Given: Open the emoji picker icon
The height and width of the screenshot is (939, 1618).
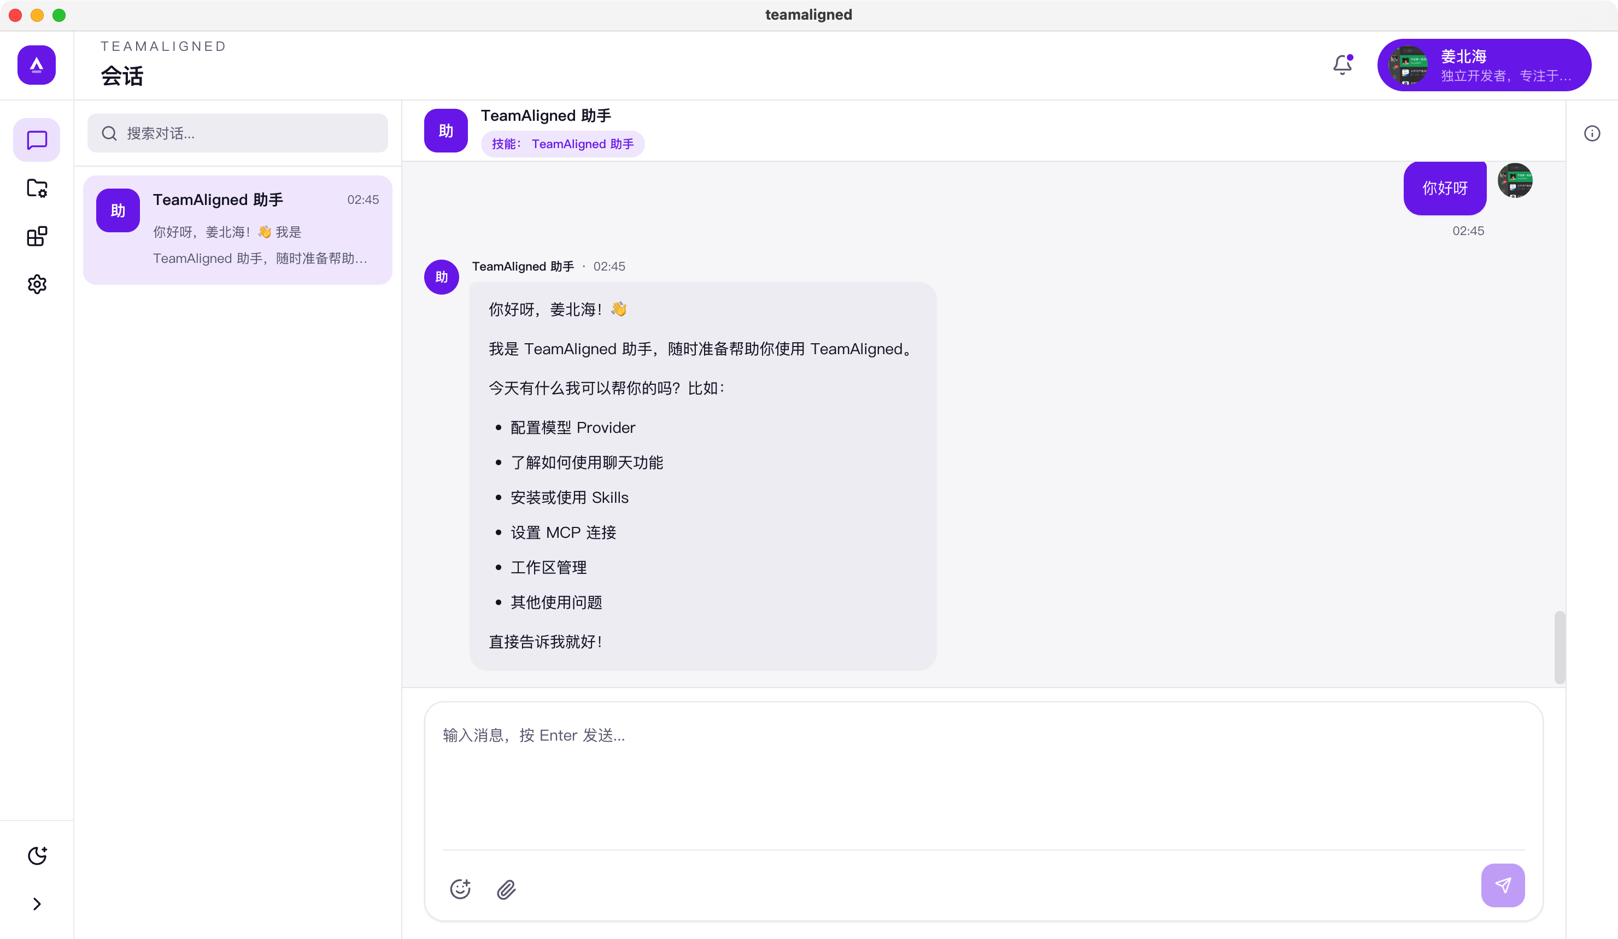Looking at the screenshot, I should click(x=460, y=888).
